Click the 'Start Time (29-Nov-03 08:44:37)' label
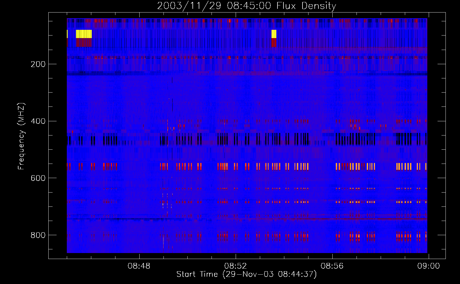The height and width of the screenshot is (284, 460). 246,274
